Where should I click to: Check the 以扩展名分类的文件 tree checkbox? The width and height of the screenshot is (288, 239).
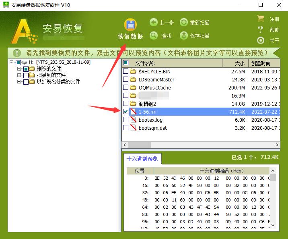coord(26,82)
